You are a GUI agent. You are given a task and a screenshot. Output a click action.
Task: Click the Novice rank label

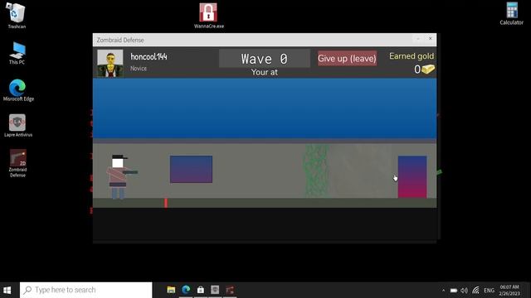pyautogui.click(x=139, y=68)
